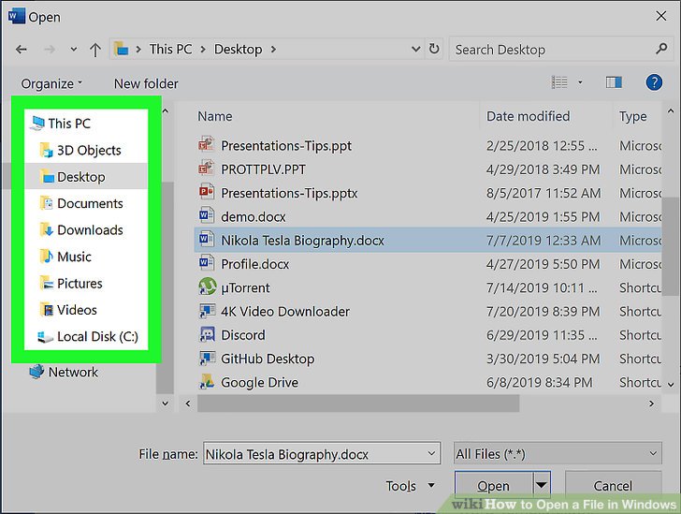Click file name Presentations-Tips.pptx
Image resolution: width=681 pixels, height=514 pixels.
point(289,193)
